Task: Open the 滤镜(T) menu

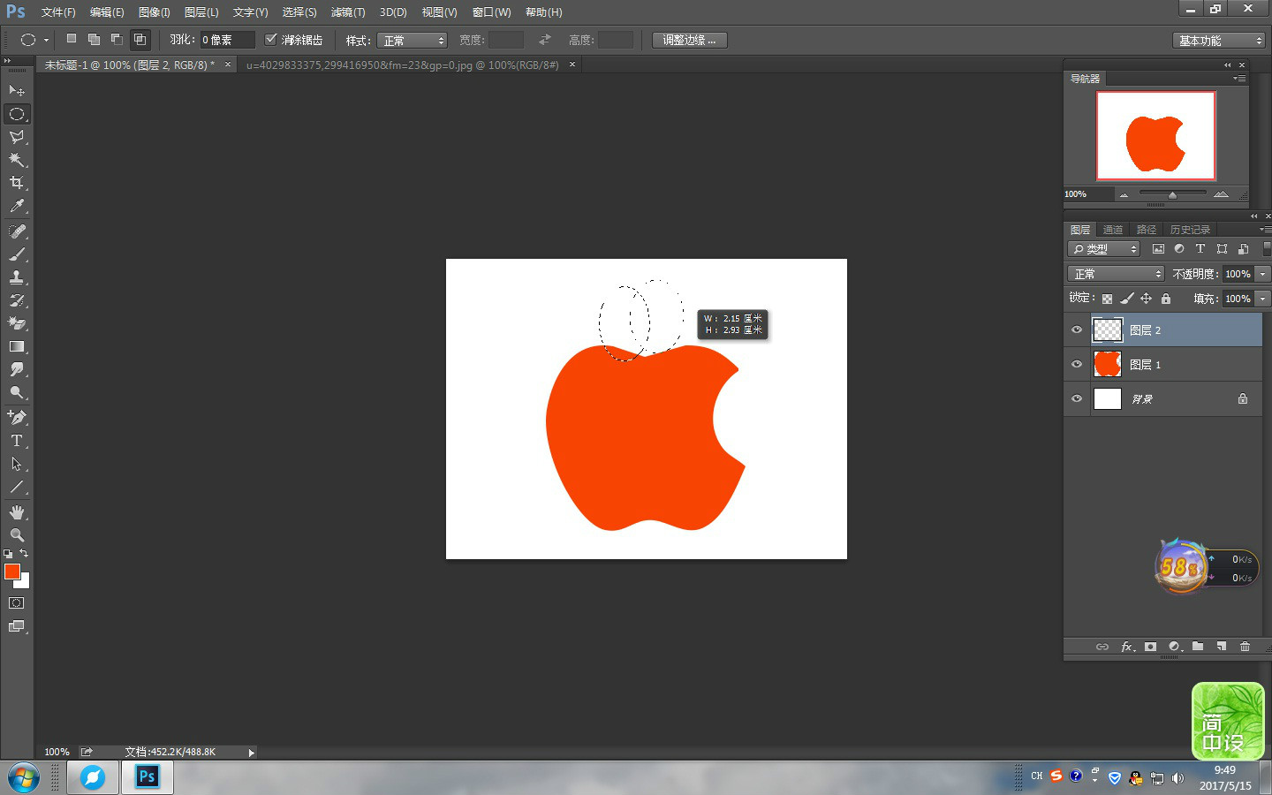Action: coord(347,12)
